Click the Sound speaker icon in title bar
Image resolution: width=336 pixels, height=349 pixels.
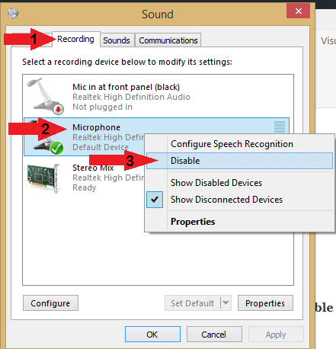(x=13, y=14)
